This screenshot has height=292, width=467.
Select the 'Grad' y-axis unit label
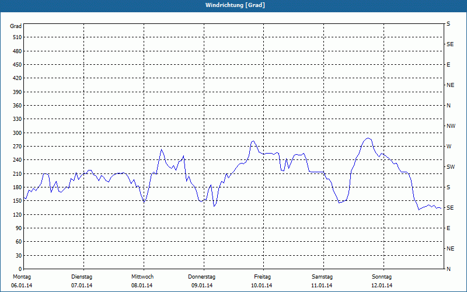tap(16, 26)
